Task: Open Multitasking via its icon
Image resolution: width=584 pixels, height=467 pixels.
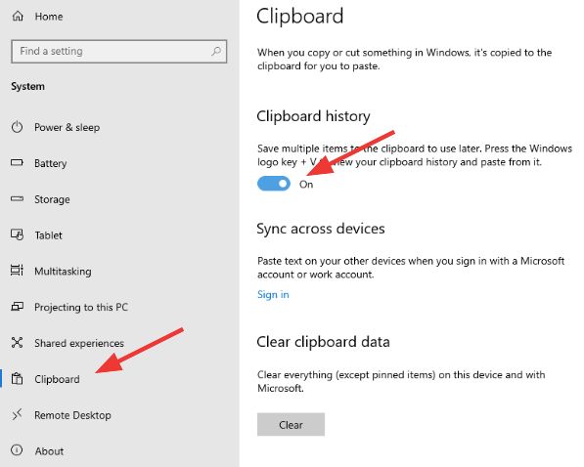Action: pyautogui.click(x=17, y=271)
